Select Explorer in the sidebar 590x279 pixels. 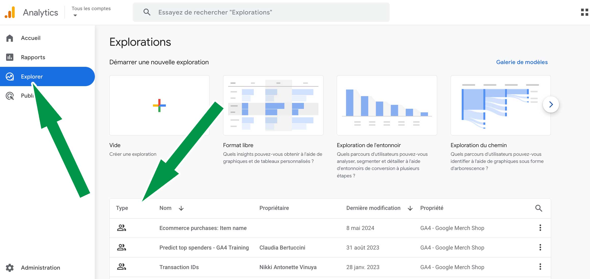pos(47,76)
